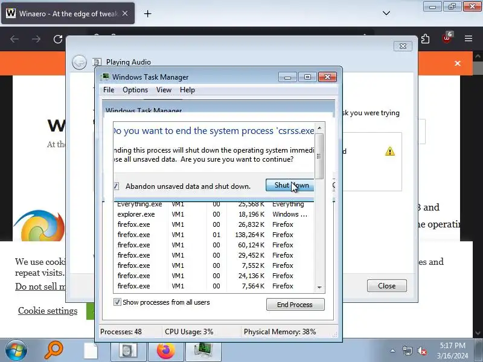Uncheck Show processes from all users

coord(117,302)
